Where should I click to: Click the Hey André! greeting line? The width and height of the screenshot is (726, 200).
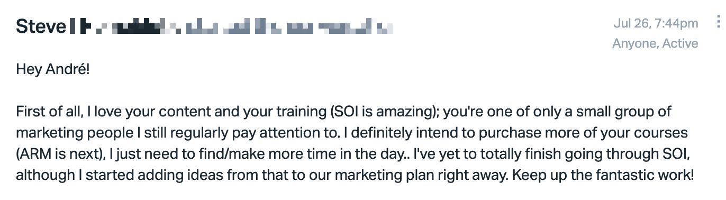tap(53, 69)
